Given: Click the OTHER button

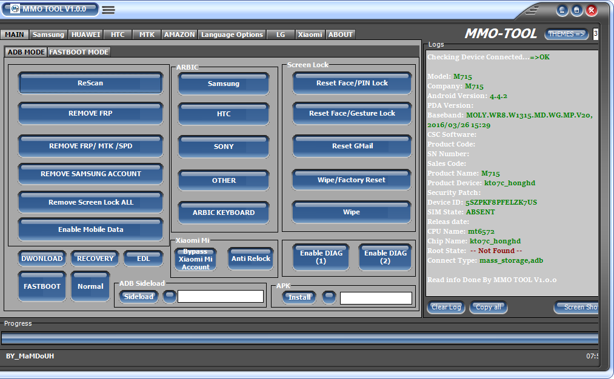Looking at the screenshot, I should click(x=224, y=180).
